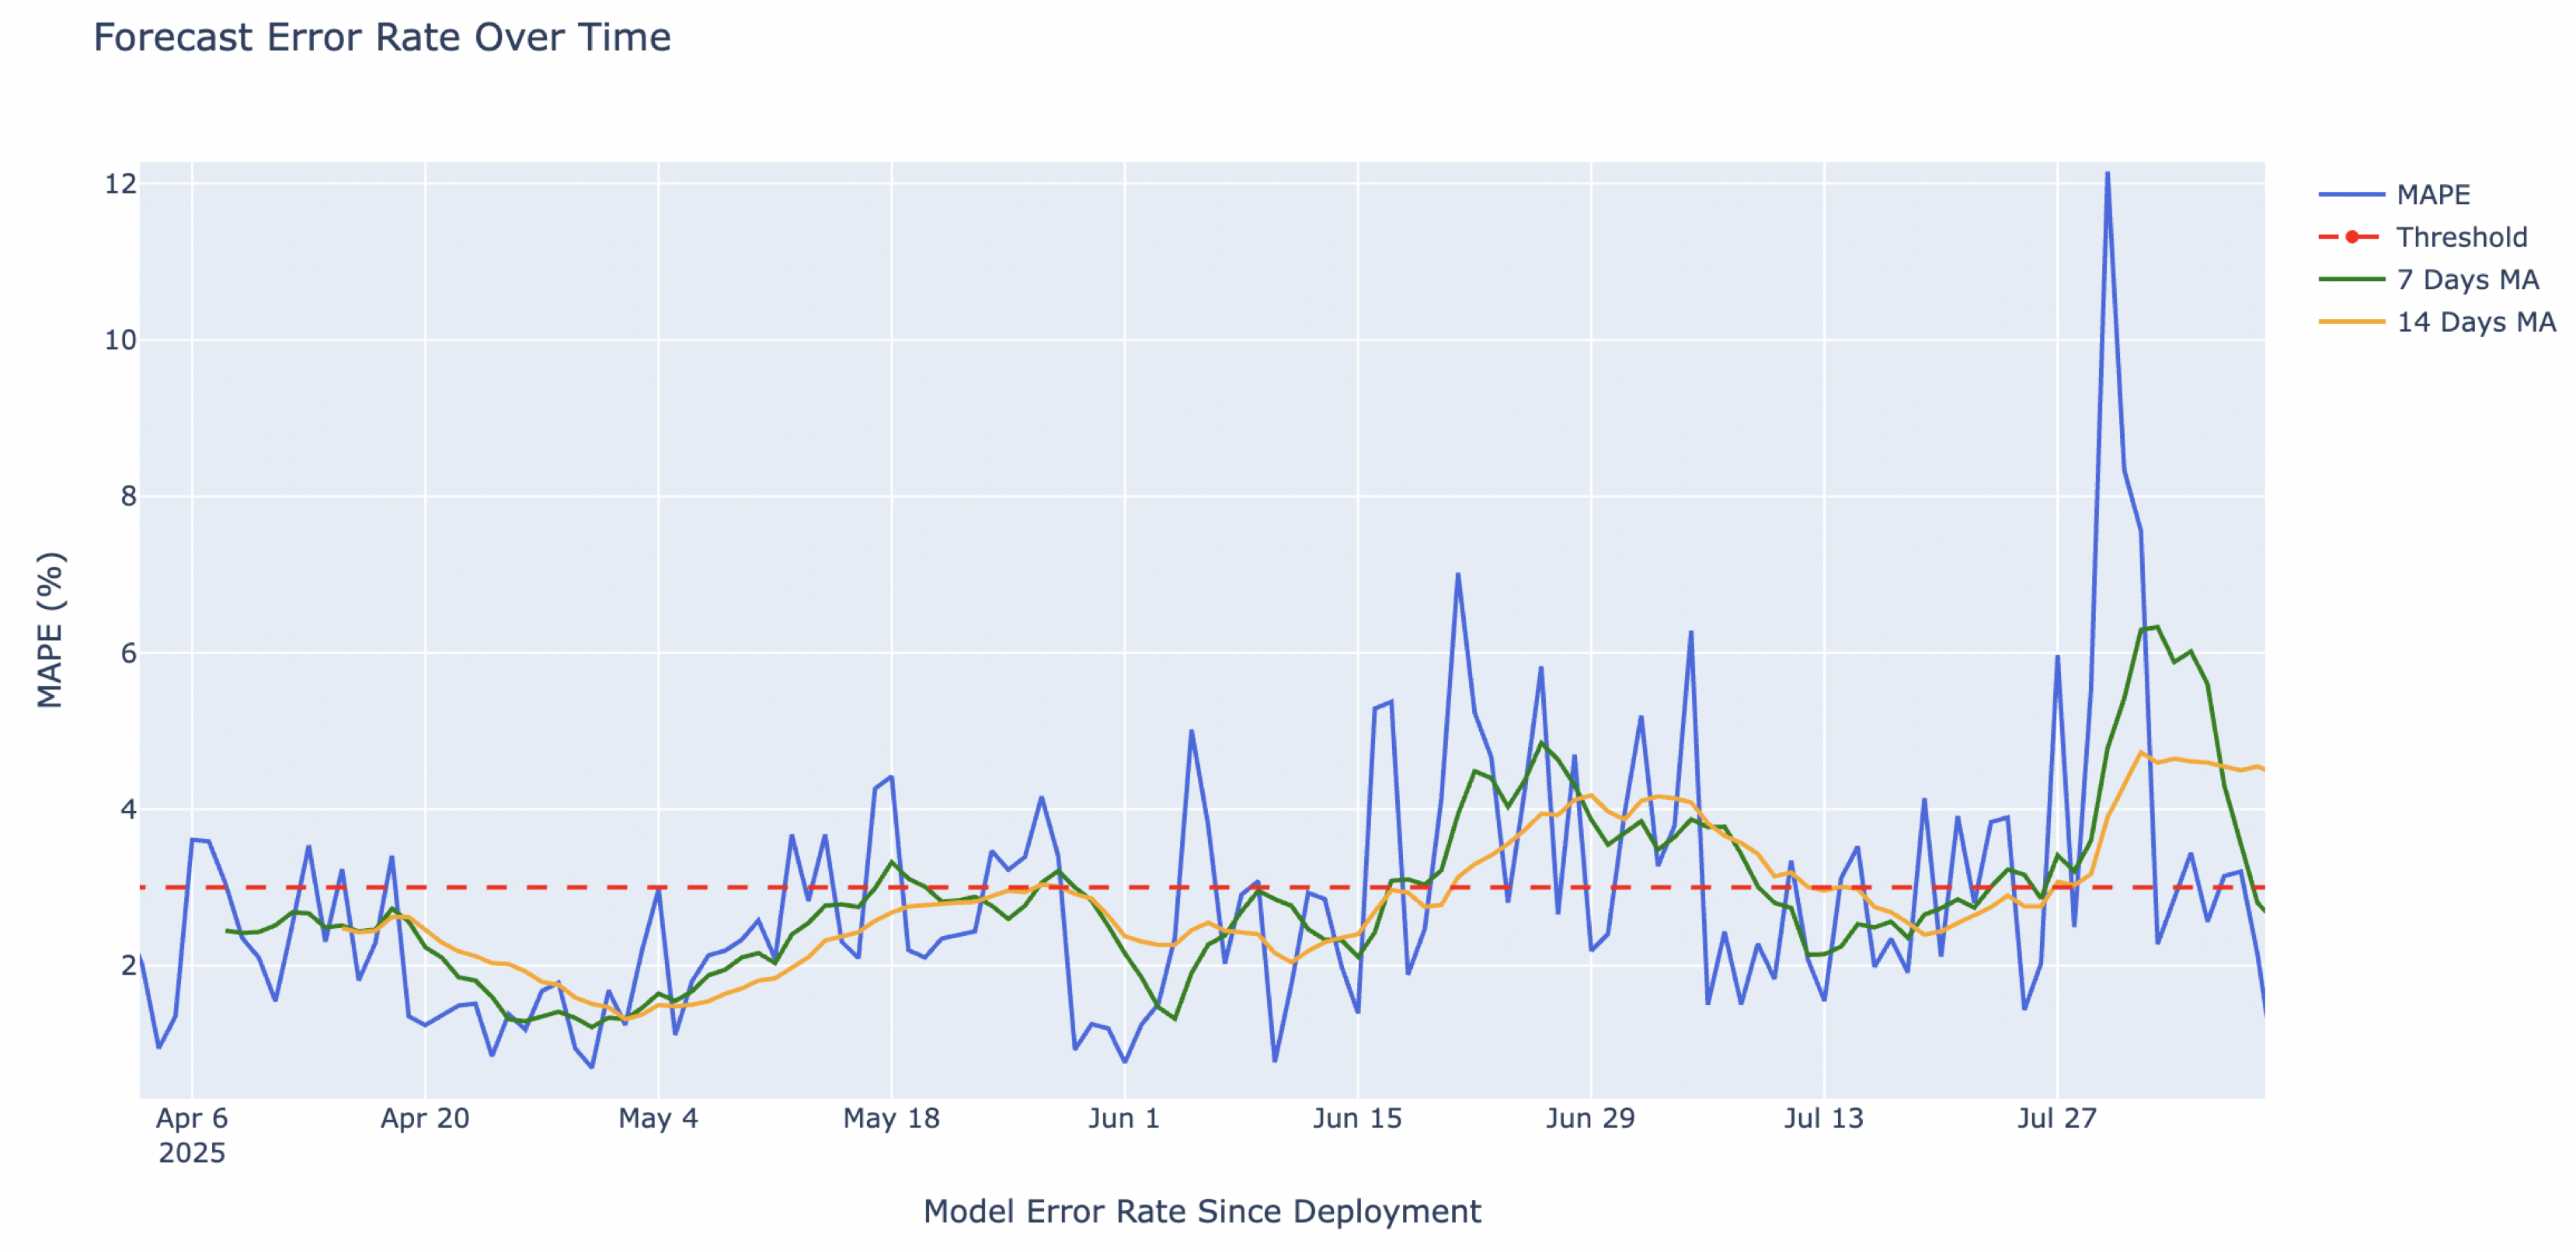The image size is (2576, 1252).
Task: Click the 8 y-axis tick label
Action: tap(128, 496)
